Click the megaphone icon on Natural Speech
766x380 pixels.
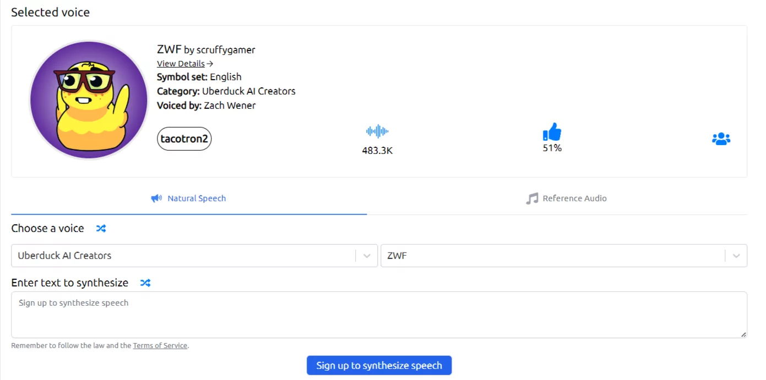156,199
